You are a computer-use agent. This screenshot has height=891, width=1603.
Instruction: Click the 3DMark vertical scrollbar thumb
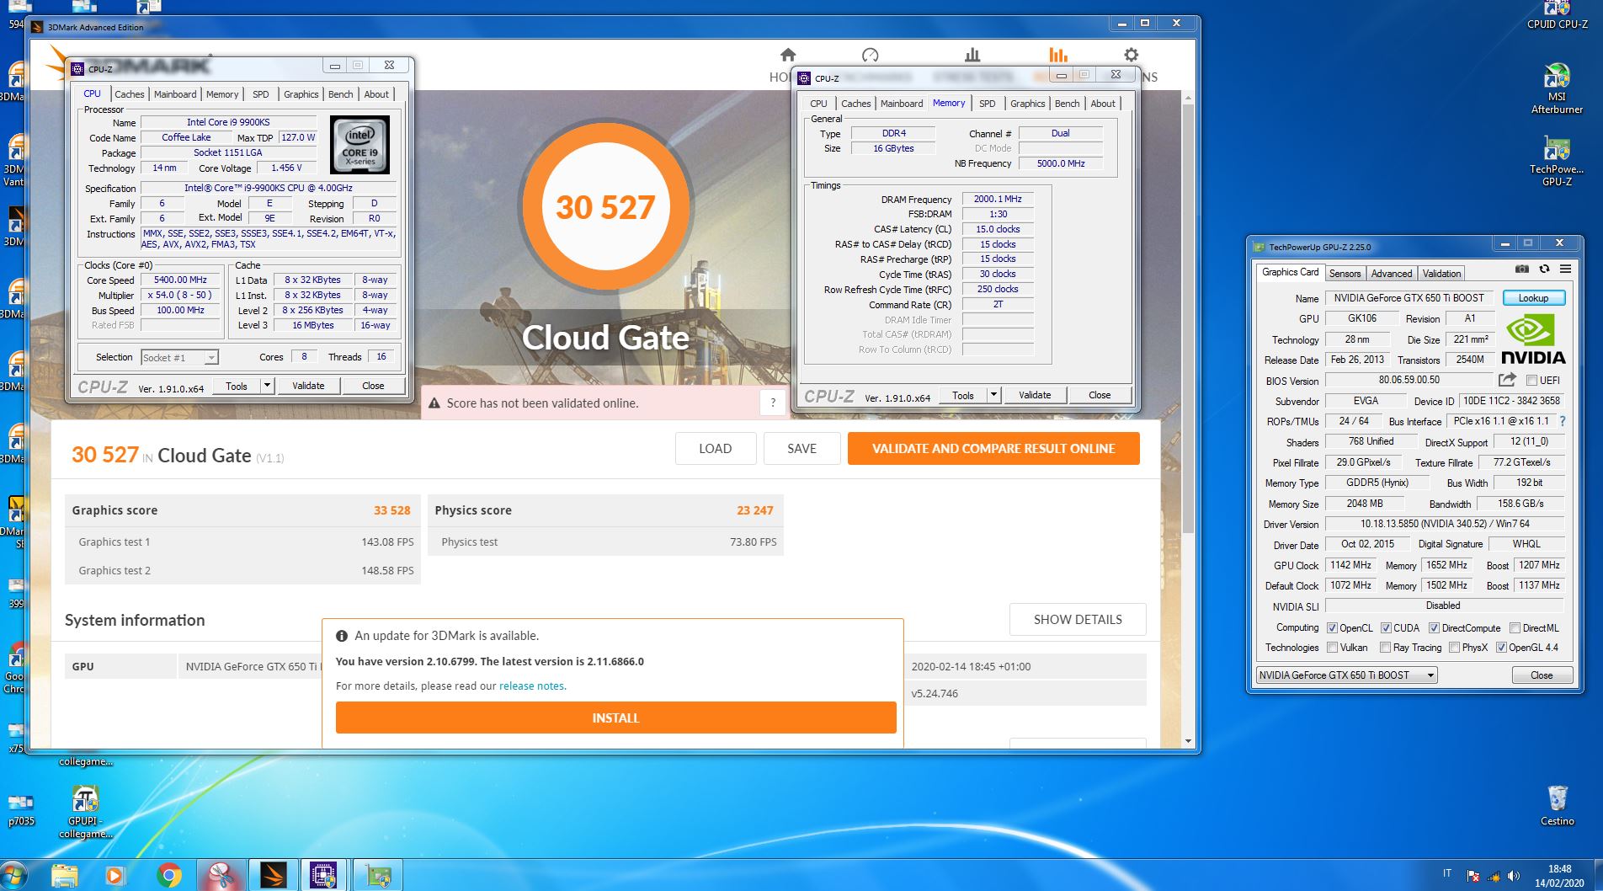1188,320
